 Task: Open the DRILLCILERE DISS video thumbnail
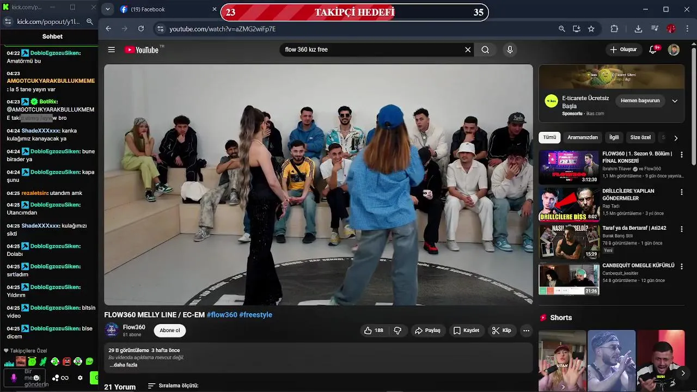(x=569, y=205)
